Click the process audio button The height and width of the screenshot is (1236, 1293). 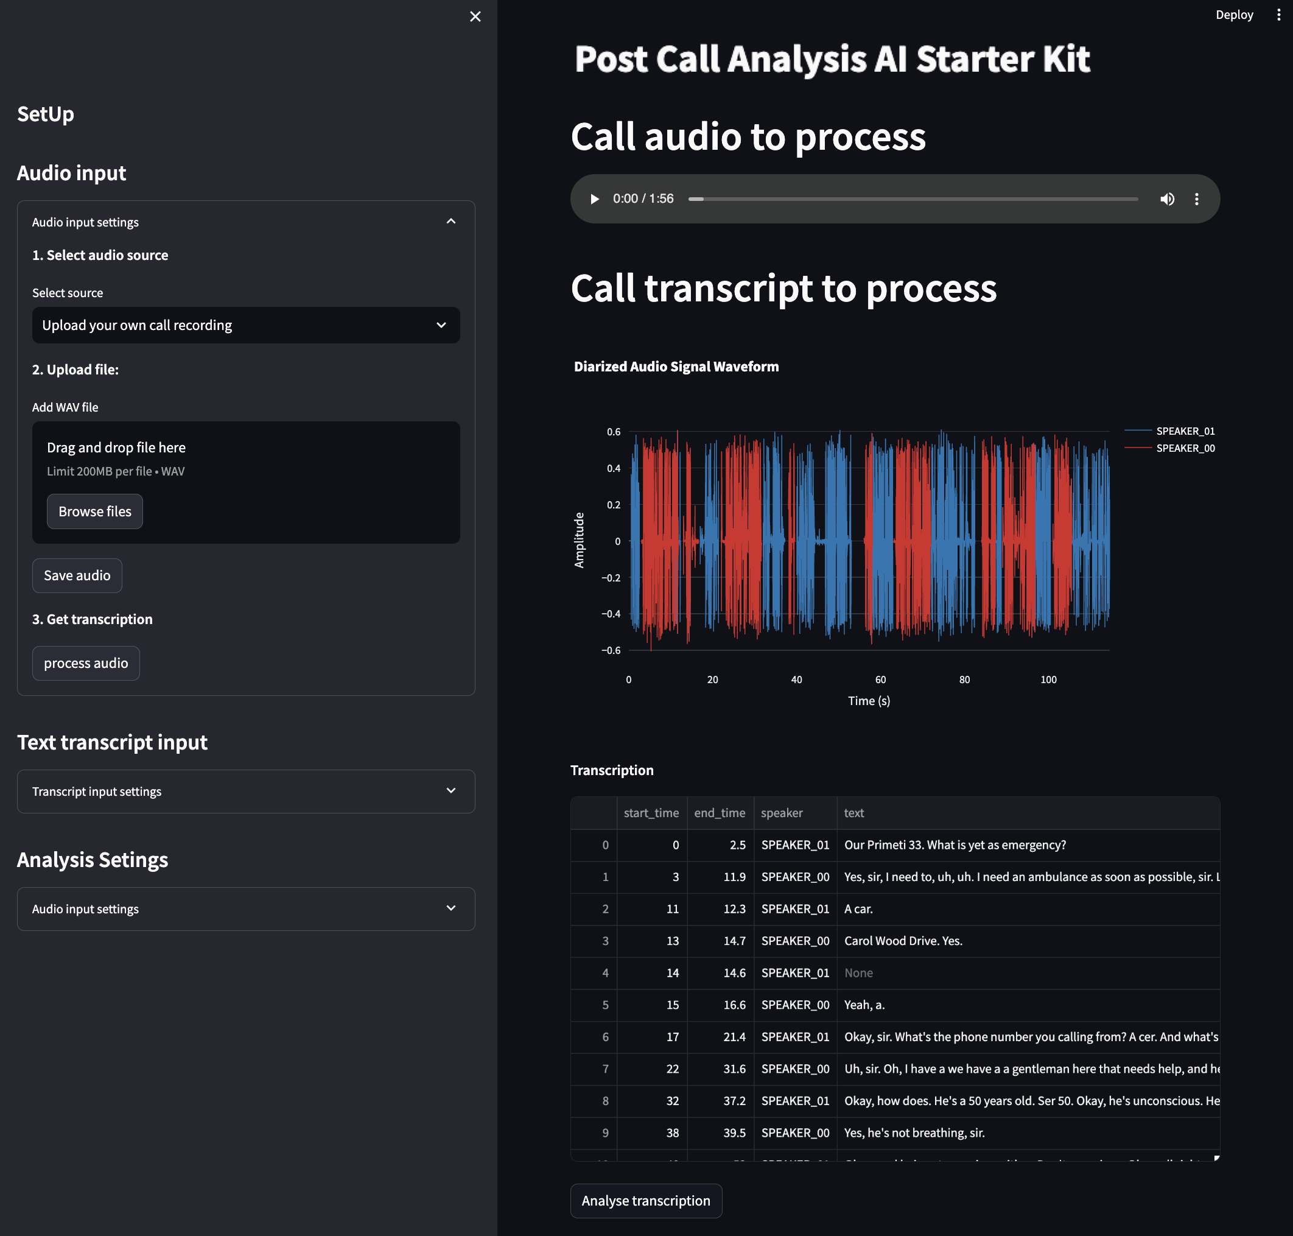pyautogui.click(x=86, y=663)
